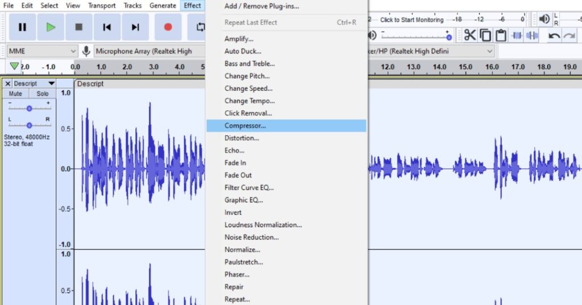Solo the Descript track

(43, 94)
